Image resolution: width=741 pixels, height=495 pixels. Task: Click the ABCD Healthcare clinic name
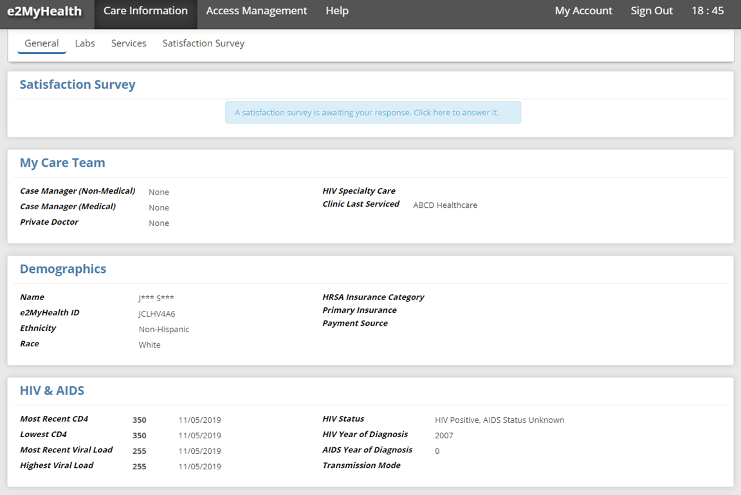pos(445,205)
